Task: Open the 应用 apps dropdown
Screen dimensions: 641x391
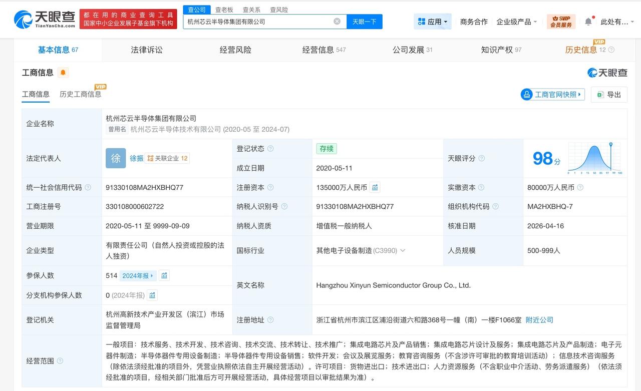Action: pyautogui.click(x=432, y=22)
